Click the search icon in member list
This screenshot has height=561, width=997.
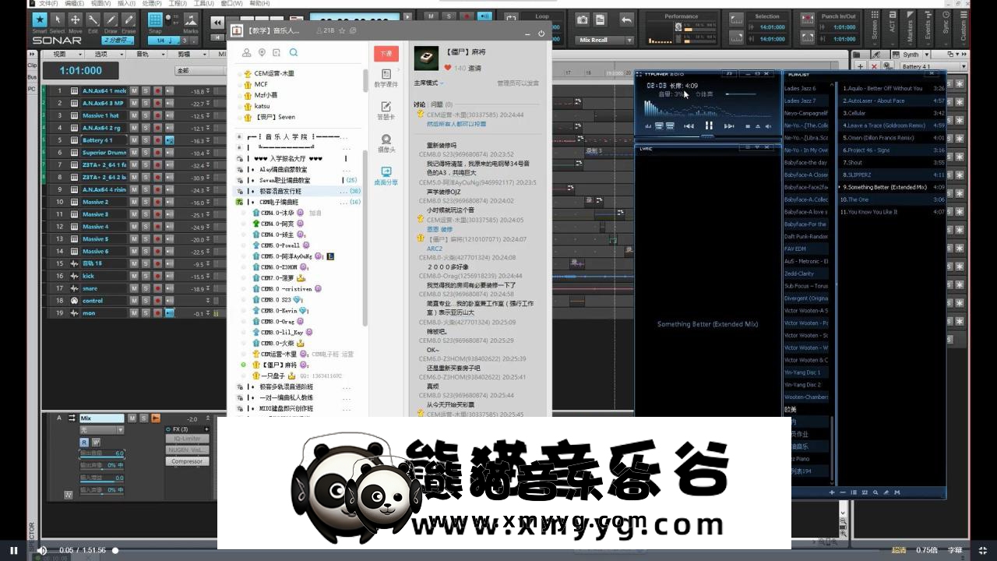294,53
